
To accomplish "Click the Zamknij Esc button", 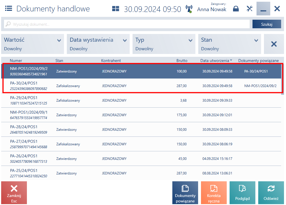I will pos(14,193).
